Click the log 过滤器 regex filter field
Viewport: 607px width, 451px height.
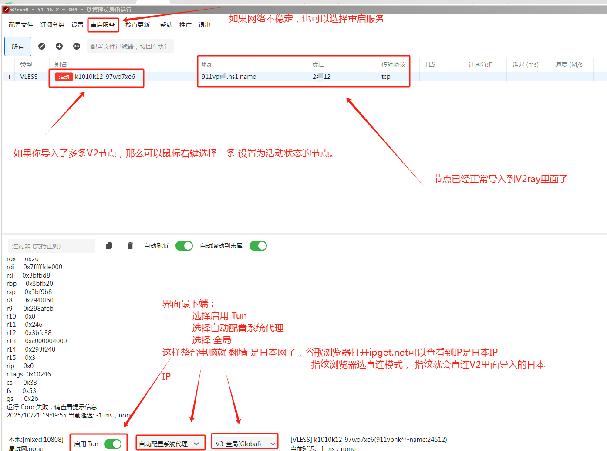click(51, 246)
